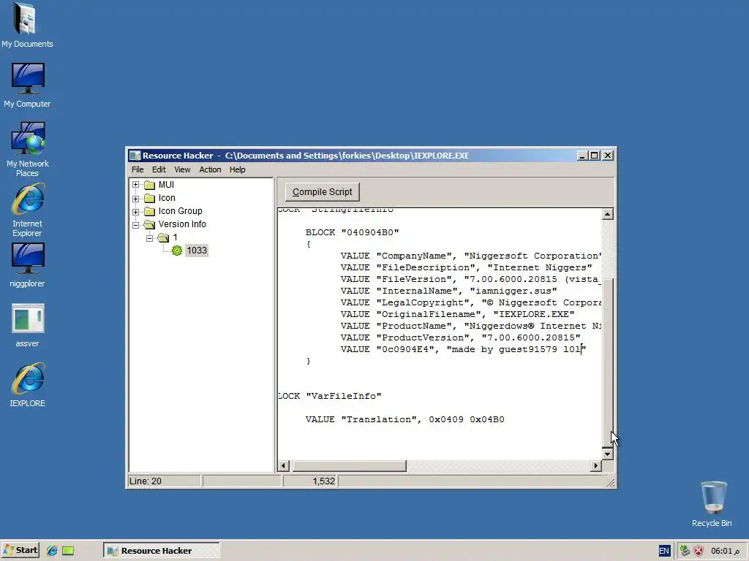
Task: Click the Safely Remove Hardware tray icon
Action: [685, 551]
